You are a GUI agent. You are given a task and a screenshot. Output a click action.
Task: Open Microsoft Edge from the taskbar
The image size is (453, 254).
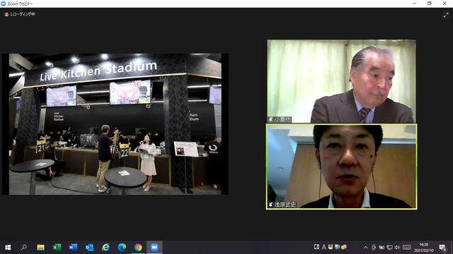(x=122, y=248)
